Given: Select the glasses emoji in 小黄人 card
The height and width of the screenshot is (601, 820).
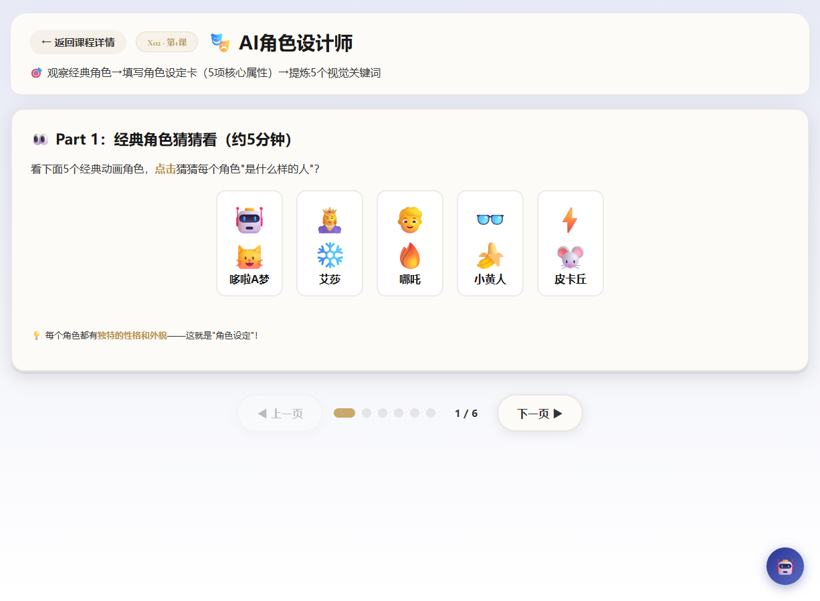Looking at the screenshot, I should tap(490, 220).
